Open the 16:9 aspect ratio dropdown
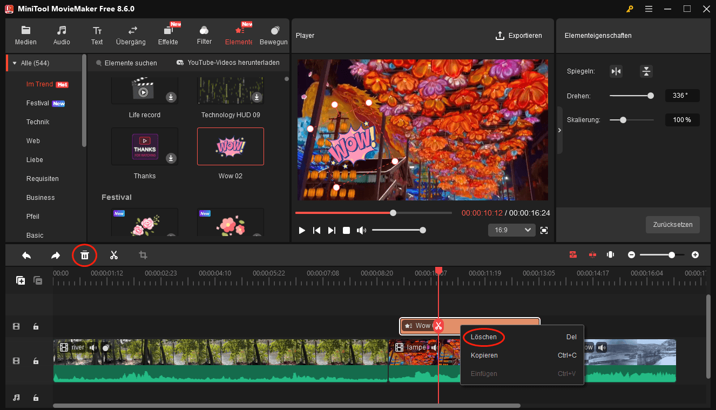 511,230
